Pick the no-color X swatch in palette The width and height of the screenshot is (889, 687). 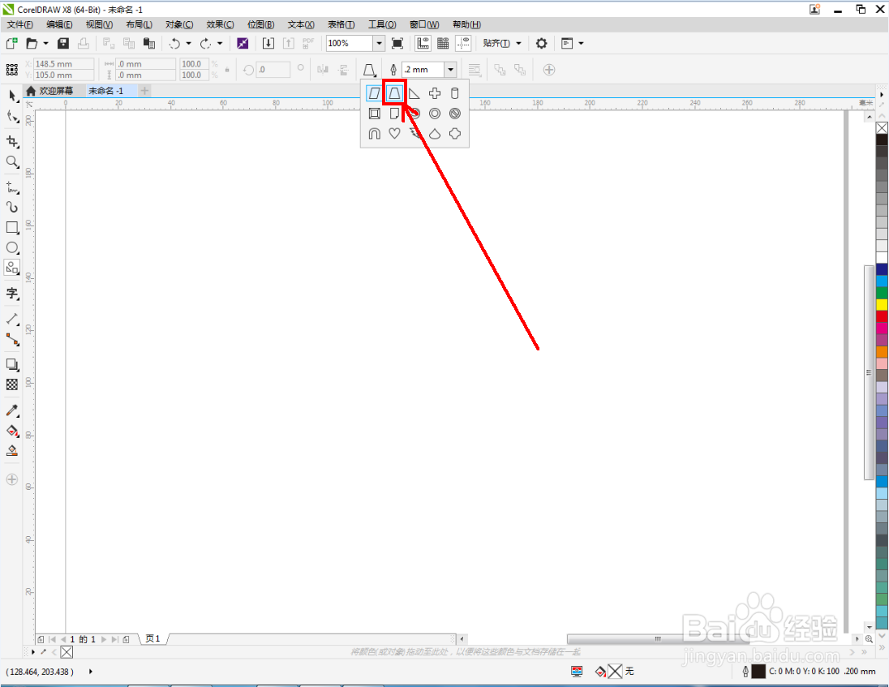882,128
